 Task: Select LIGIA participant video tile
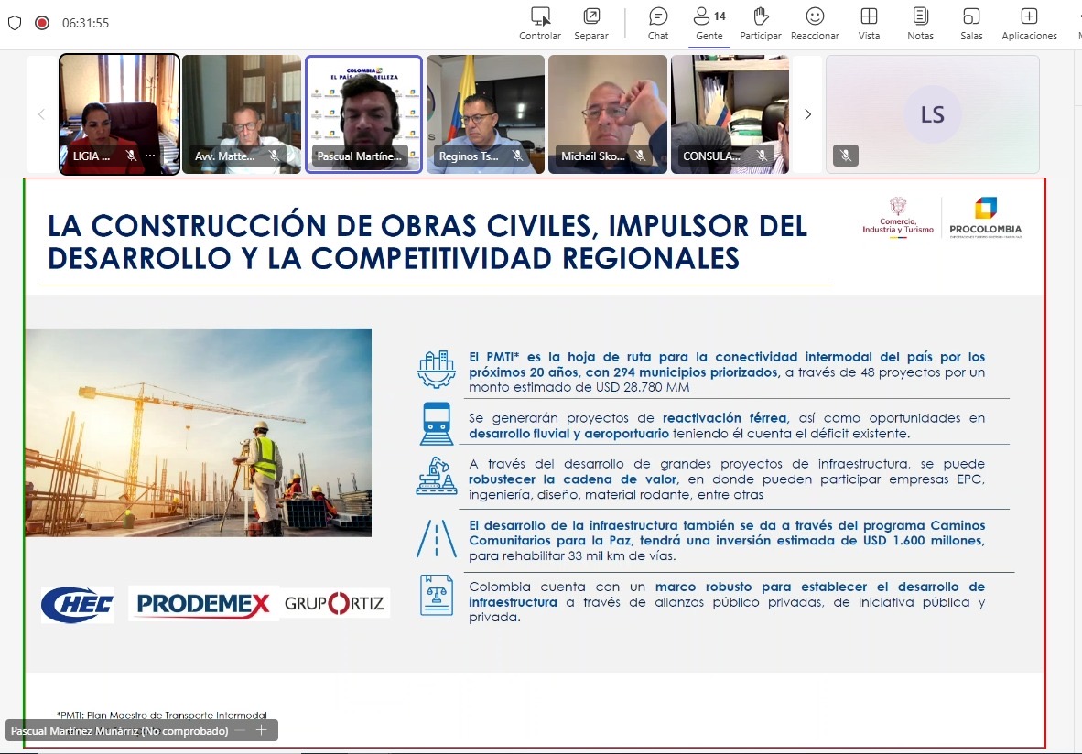(x=119, y=113)
